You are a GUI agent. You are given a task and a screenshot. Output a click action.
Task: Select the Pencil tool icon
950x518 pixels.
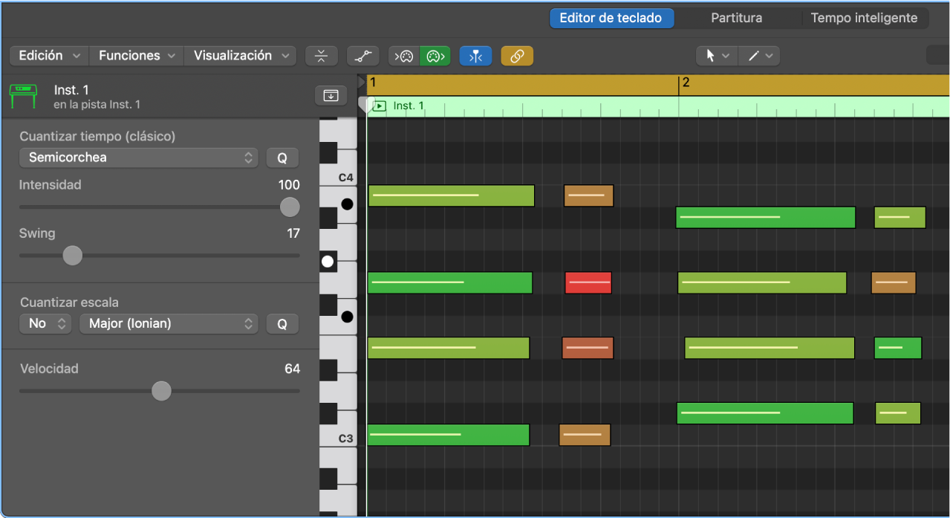(x=752, y=56)
